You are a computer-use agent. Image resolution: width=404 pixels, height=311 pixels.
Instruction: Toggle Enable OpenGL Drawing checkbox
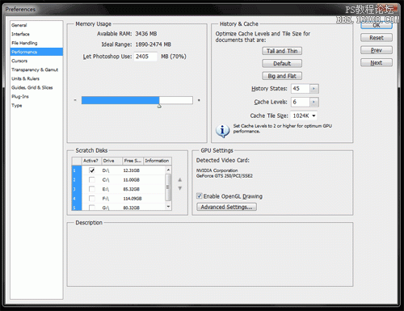click(200, 195)
